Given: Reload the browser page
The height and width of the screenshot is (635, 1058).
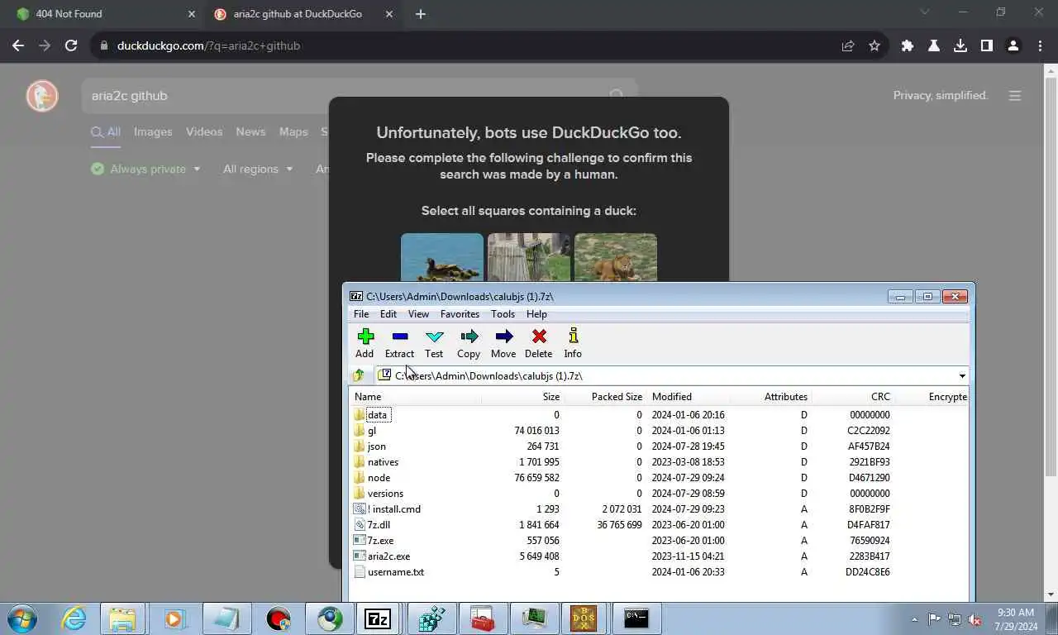Looking at the screenshot, I should click(x=71, y=46).
